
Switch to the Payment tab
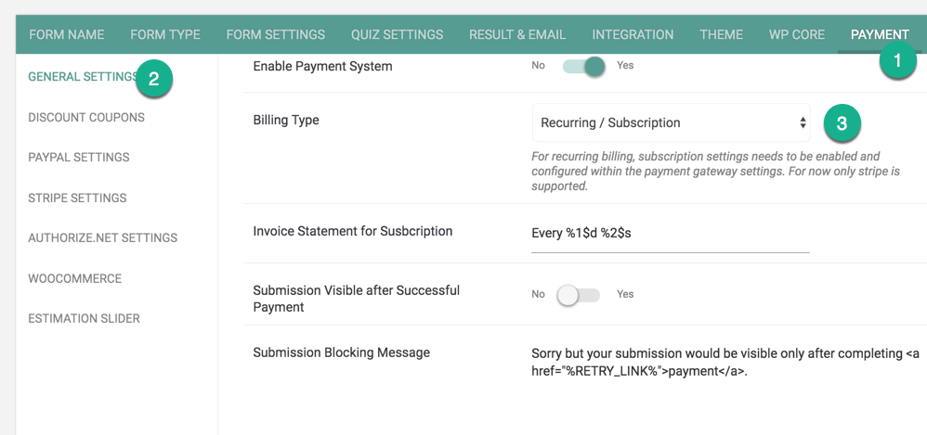[880, 34]
